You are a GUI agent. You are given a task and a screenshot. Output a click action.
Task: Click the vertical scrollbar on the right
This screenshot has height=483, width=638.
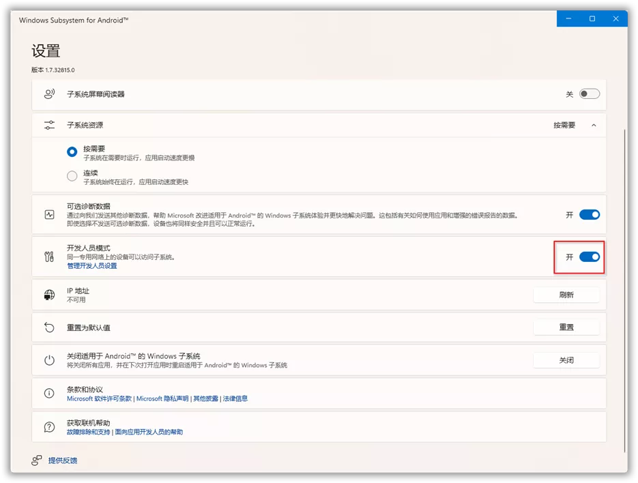pos(624,291)
